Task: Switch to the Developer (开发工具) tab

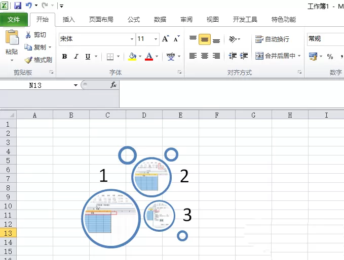Action: 245,20
